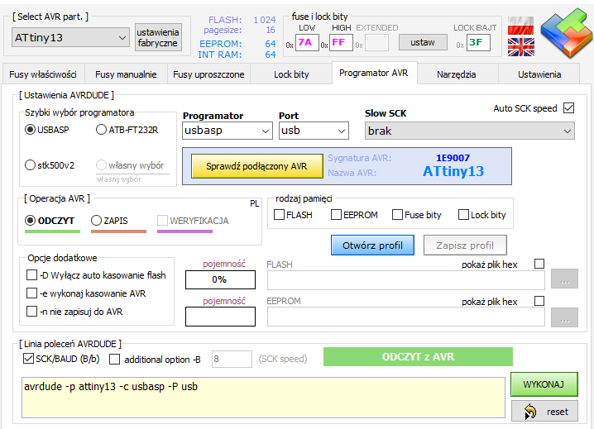This screenshot has width=594, height=429.
Task: Toggle Auto SCK speed checkbox
Action: click(568, 108)
